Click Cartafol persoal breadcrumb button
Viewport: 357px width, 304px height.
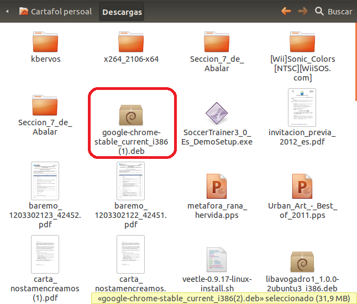pos(55,11)
